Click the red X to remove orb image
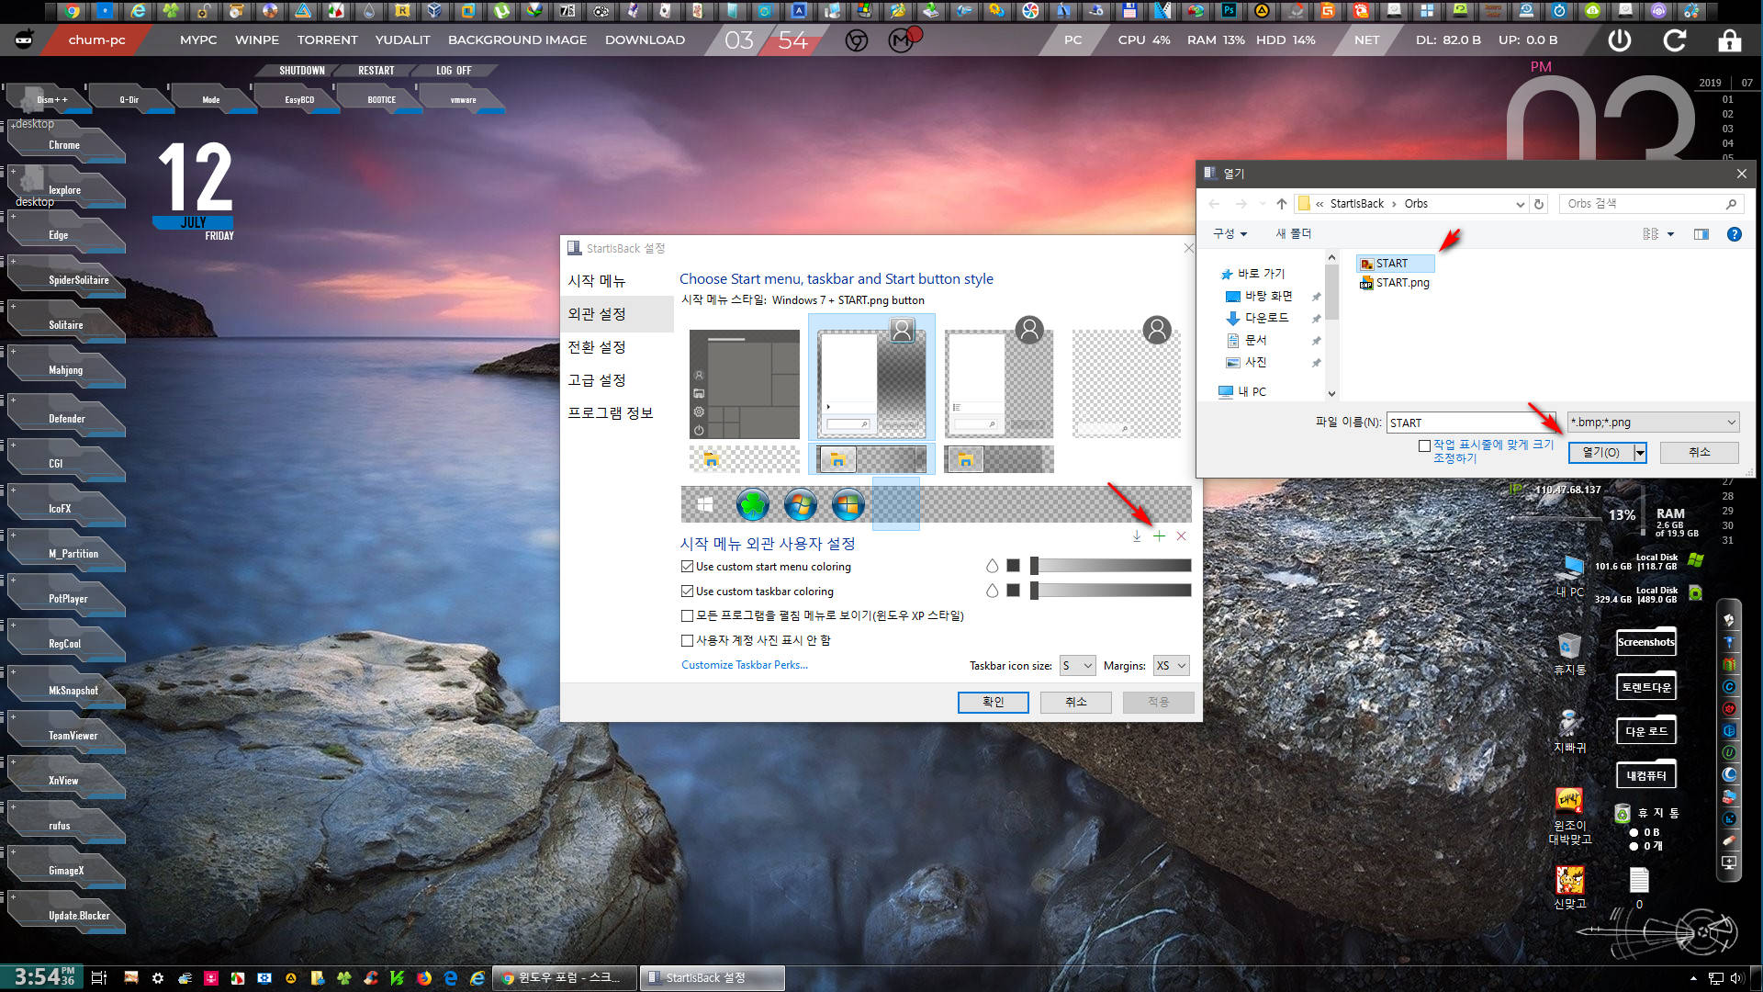 pyautogui.click(x=1182, y=536)
